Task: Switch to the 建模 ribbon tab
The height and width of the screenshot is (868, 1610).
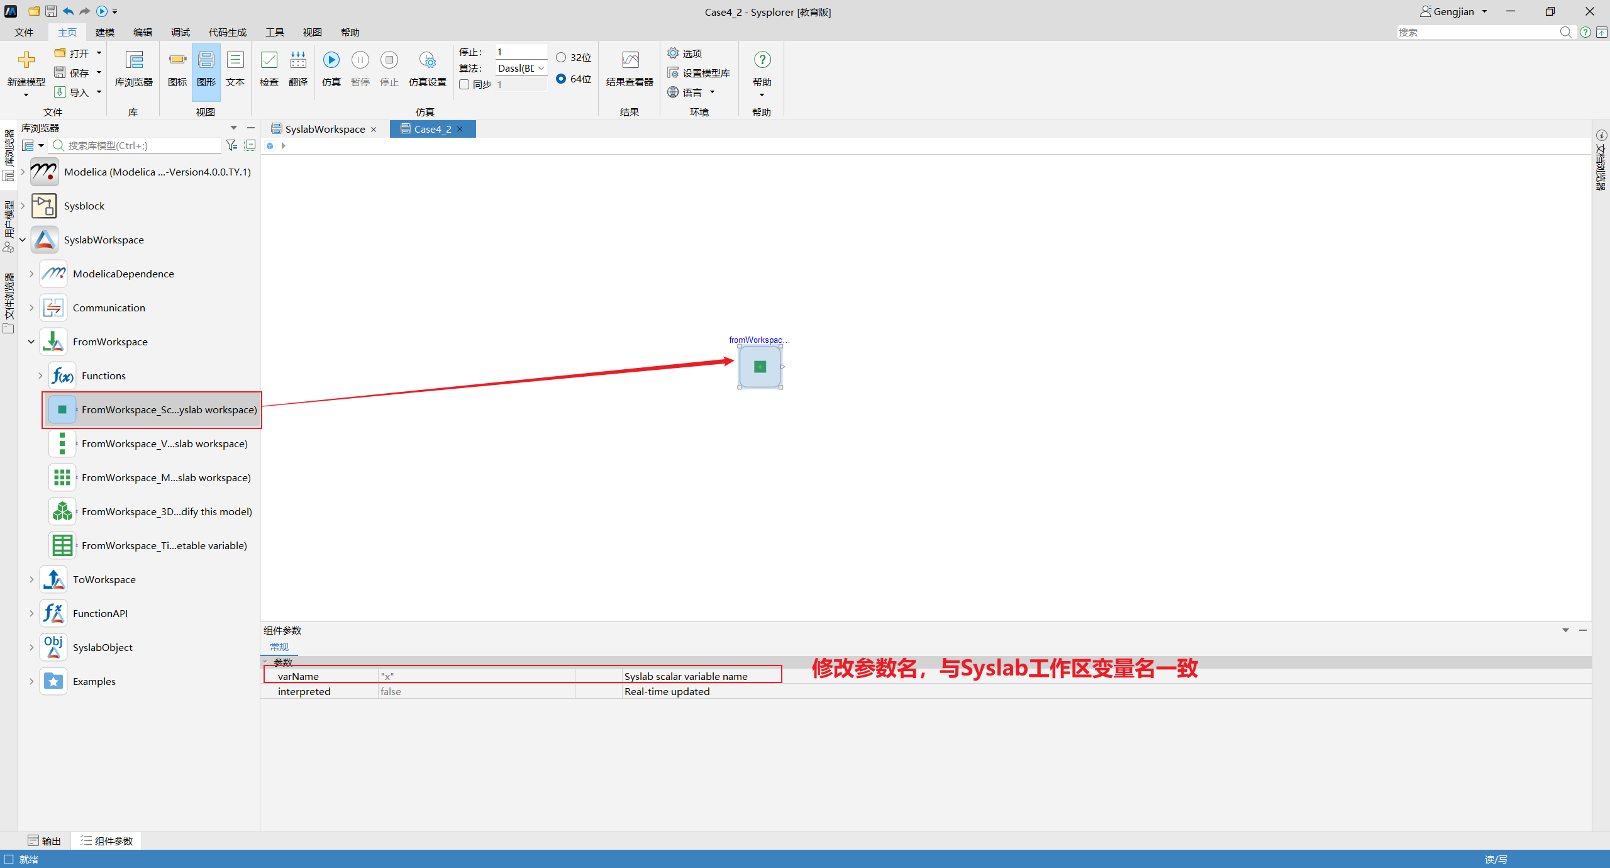Action: click(105, 32)
